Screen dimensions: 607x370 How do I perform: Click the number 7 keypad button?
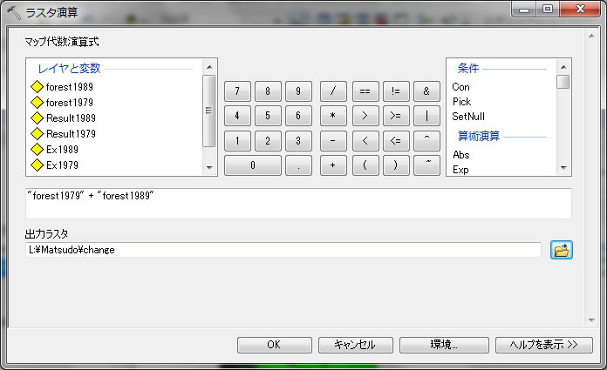pyautogui.click(x=237, y=91)
